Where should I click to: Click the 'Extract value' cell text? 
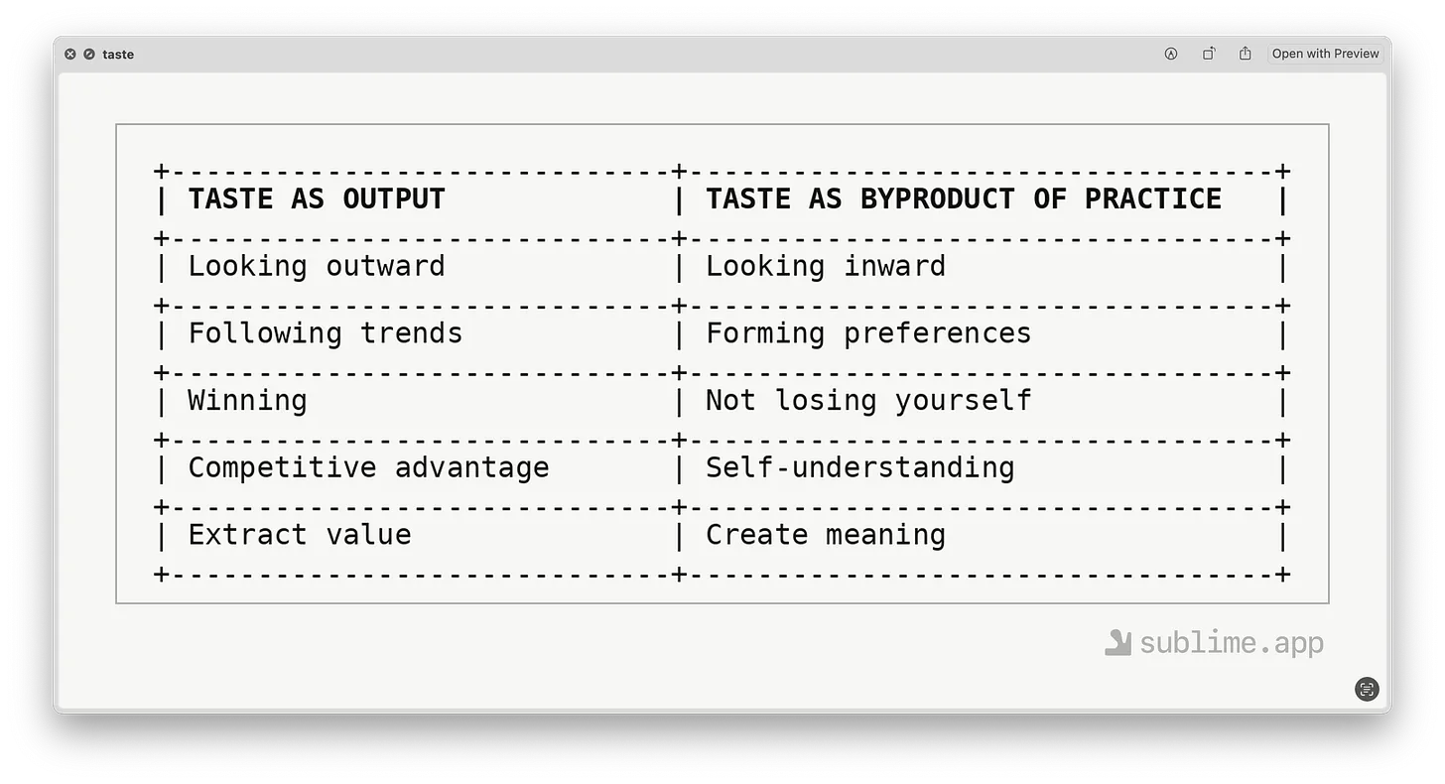pos(299,535)
